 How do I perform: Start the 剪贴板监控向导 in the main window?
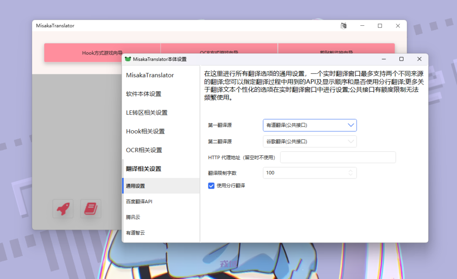(337, 49)
